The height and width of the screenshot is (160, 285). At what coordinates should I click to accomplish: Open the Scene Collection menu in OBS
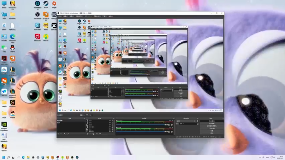97,16
